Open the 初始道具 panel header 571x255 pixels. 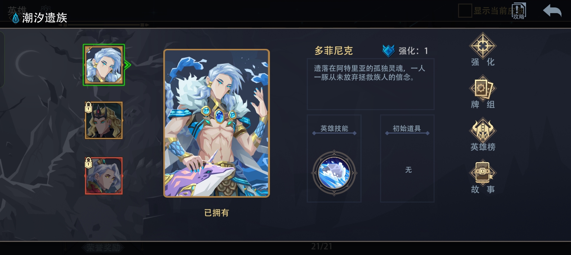(x=407, y=129)
